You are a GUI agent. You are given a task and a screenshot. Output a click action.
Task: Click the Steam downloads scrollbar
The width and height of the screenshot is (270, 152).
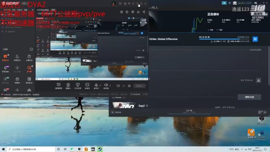tap(269, 66)
